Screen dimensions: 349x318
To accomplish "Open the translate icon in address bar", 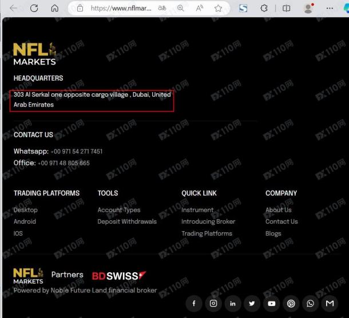I will [162, 8].
